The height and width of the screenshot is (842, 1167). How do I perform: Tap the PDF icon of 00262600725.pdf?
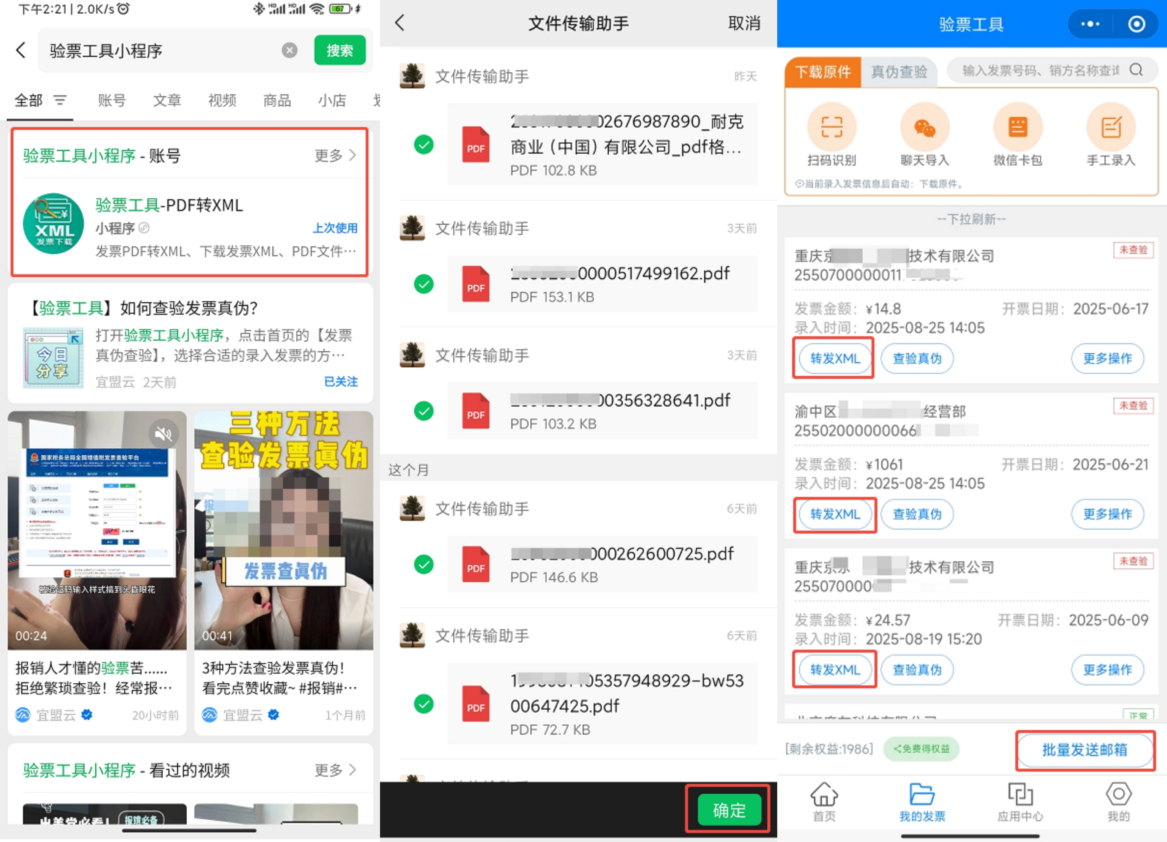476,564
